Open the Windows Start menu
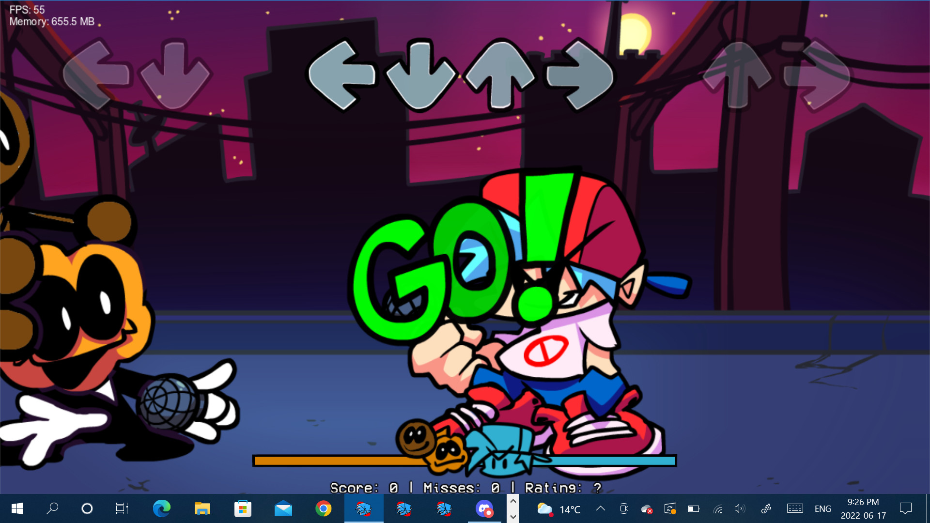This screenshot has width=930, height=523. click(17, 508)
